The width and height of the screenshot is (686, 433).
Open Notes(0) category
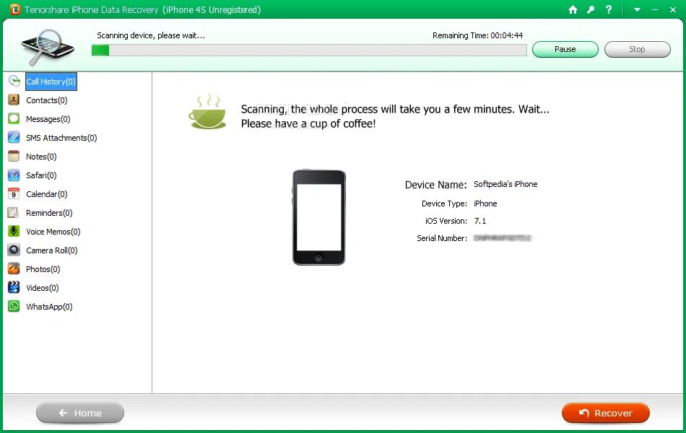[41, 157]
